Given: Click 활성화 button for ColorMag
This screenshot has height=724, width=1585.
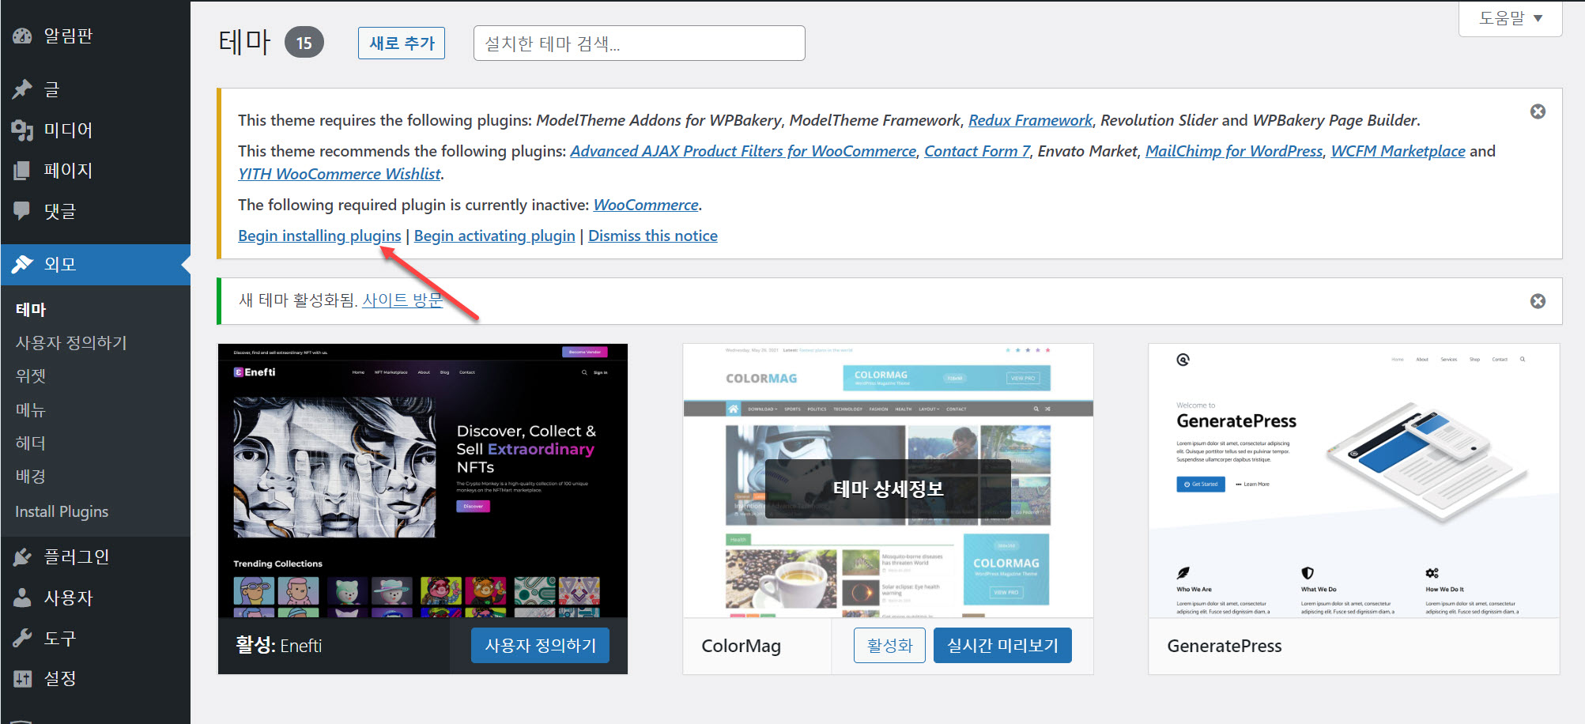Looking at the screenshot, I should [889, 645].
